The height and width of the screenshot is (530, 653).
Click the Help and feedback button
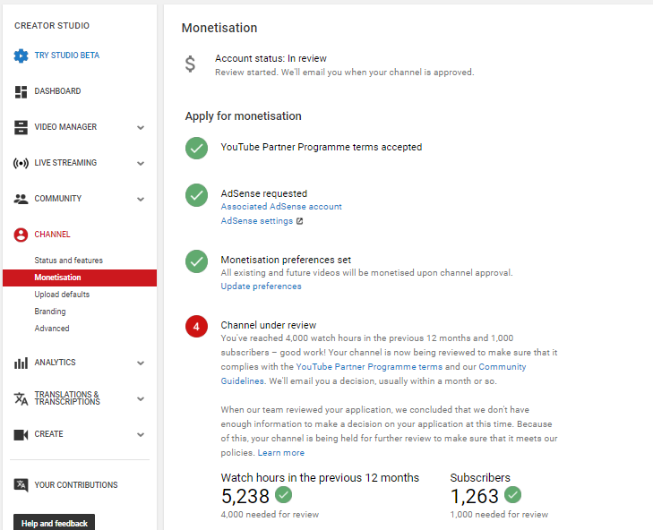point(54,524)
